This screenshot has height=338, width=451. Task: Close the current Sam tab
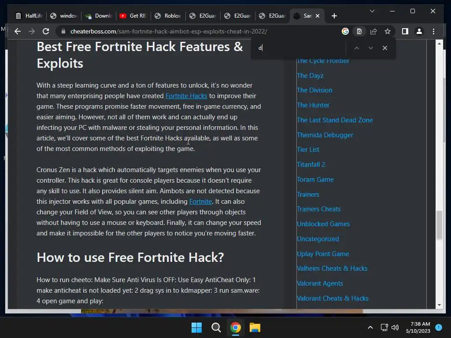(x=318, y=16)
